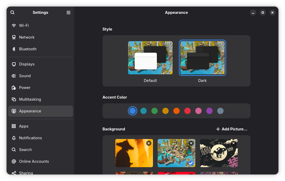Screen dimensions: 285x181
Task: Open the hamburger menu in Settings header
Action: tap(68, 12)
